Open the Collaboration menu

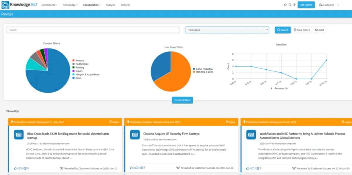(x=92, y=5)
